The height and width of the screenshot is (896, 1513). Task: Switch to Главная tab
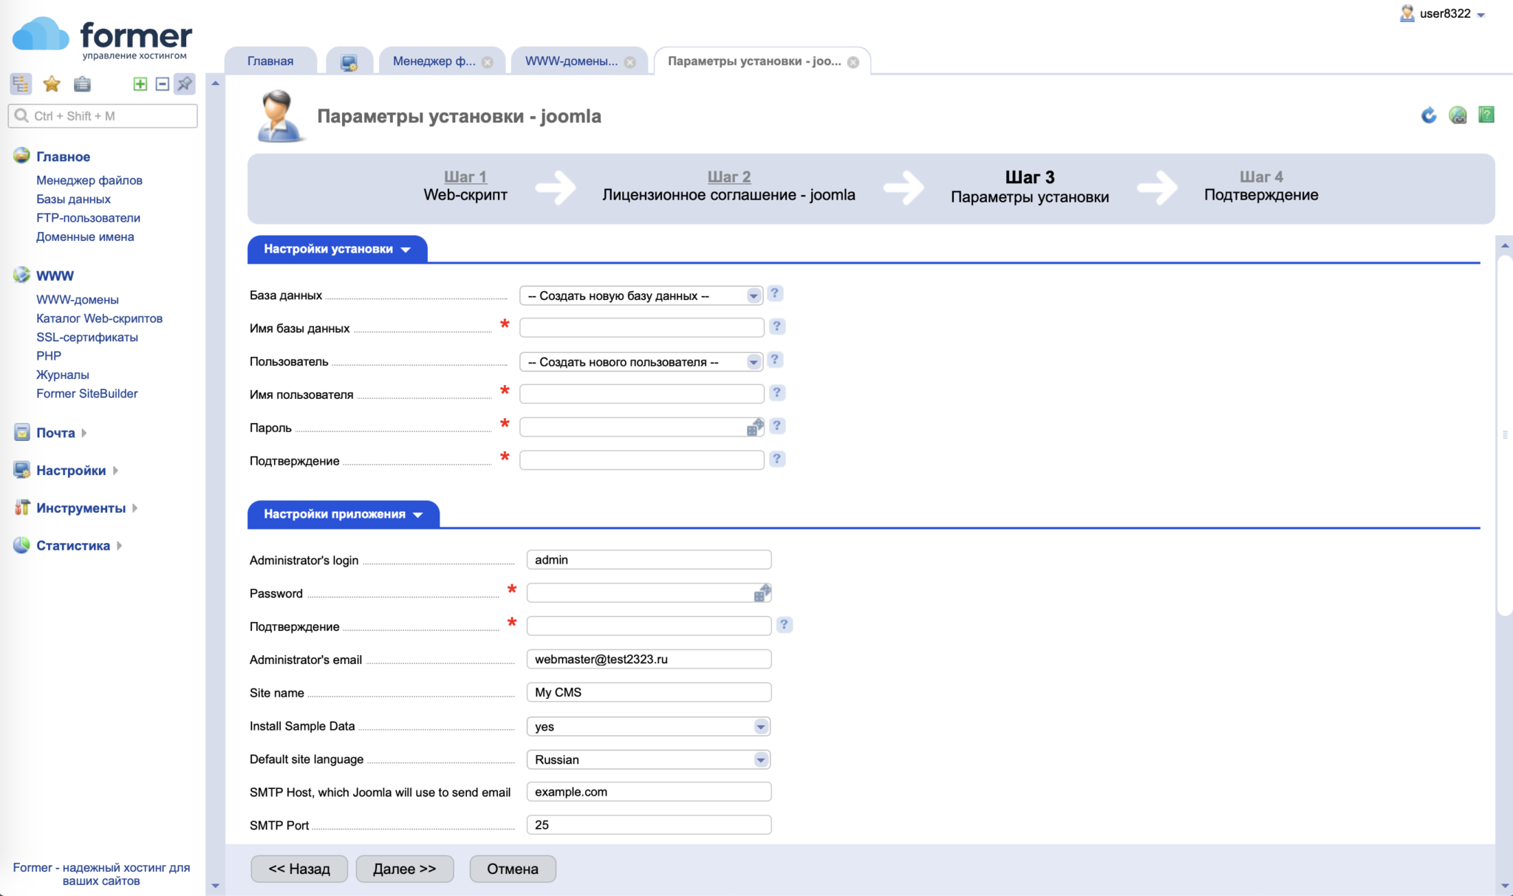coord(270,61)
